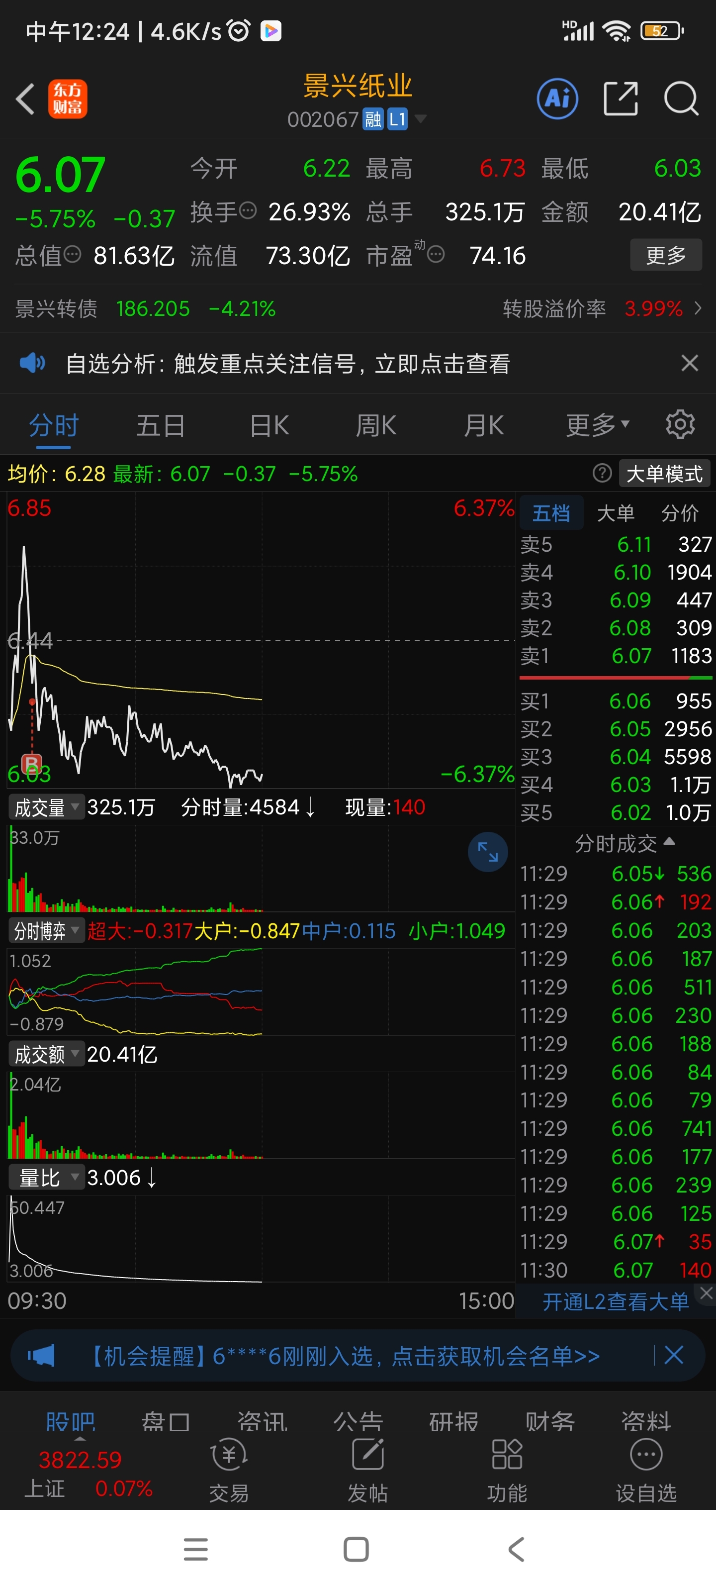Switch to the 周K chart tab
Screen dimensions: 716x1592
pyautogui.click(x=376, y=425)
